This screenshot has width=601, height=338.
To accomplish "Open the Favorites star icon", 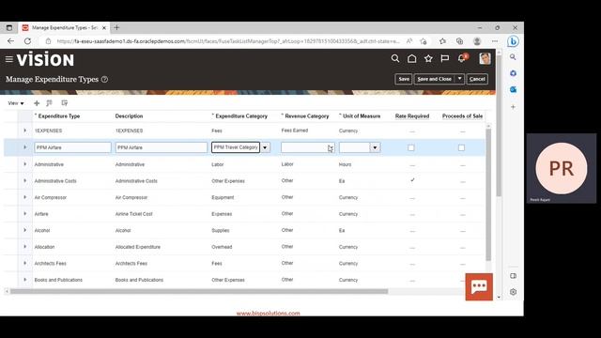I will 428,58.
